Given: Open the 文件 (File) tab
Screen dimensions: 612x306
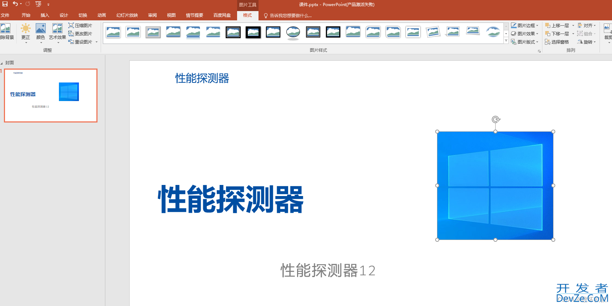Looking at the screenshot, I should tap(5, 15).
